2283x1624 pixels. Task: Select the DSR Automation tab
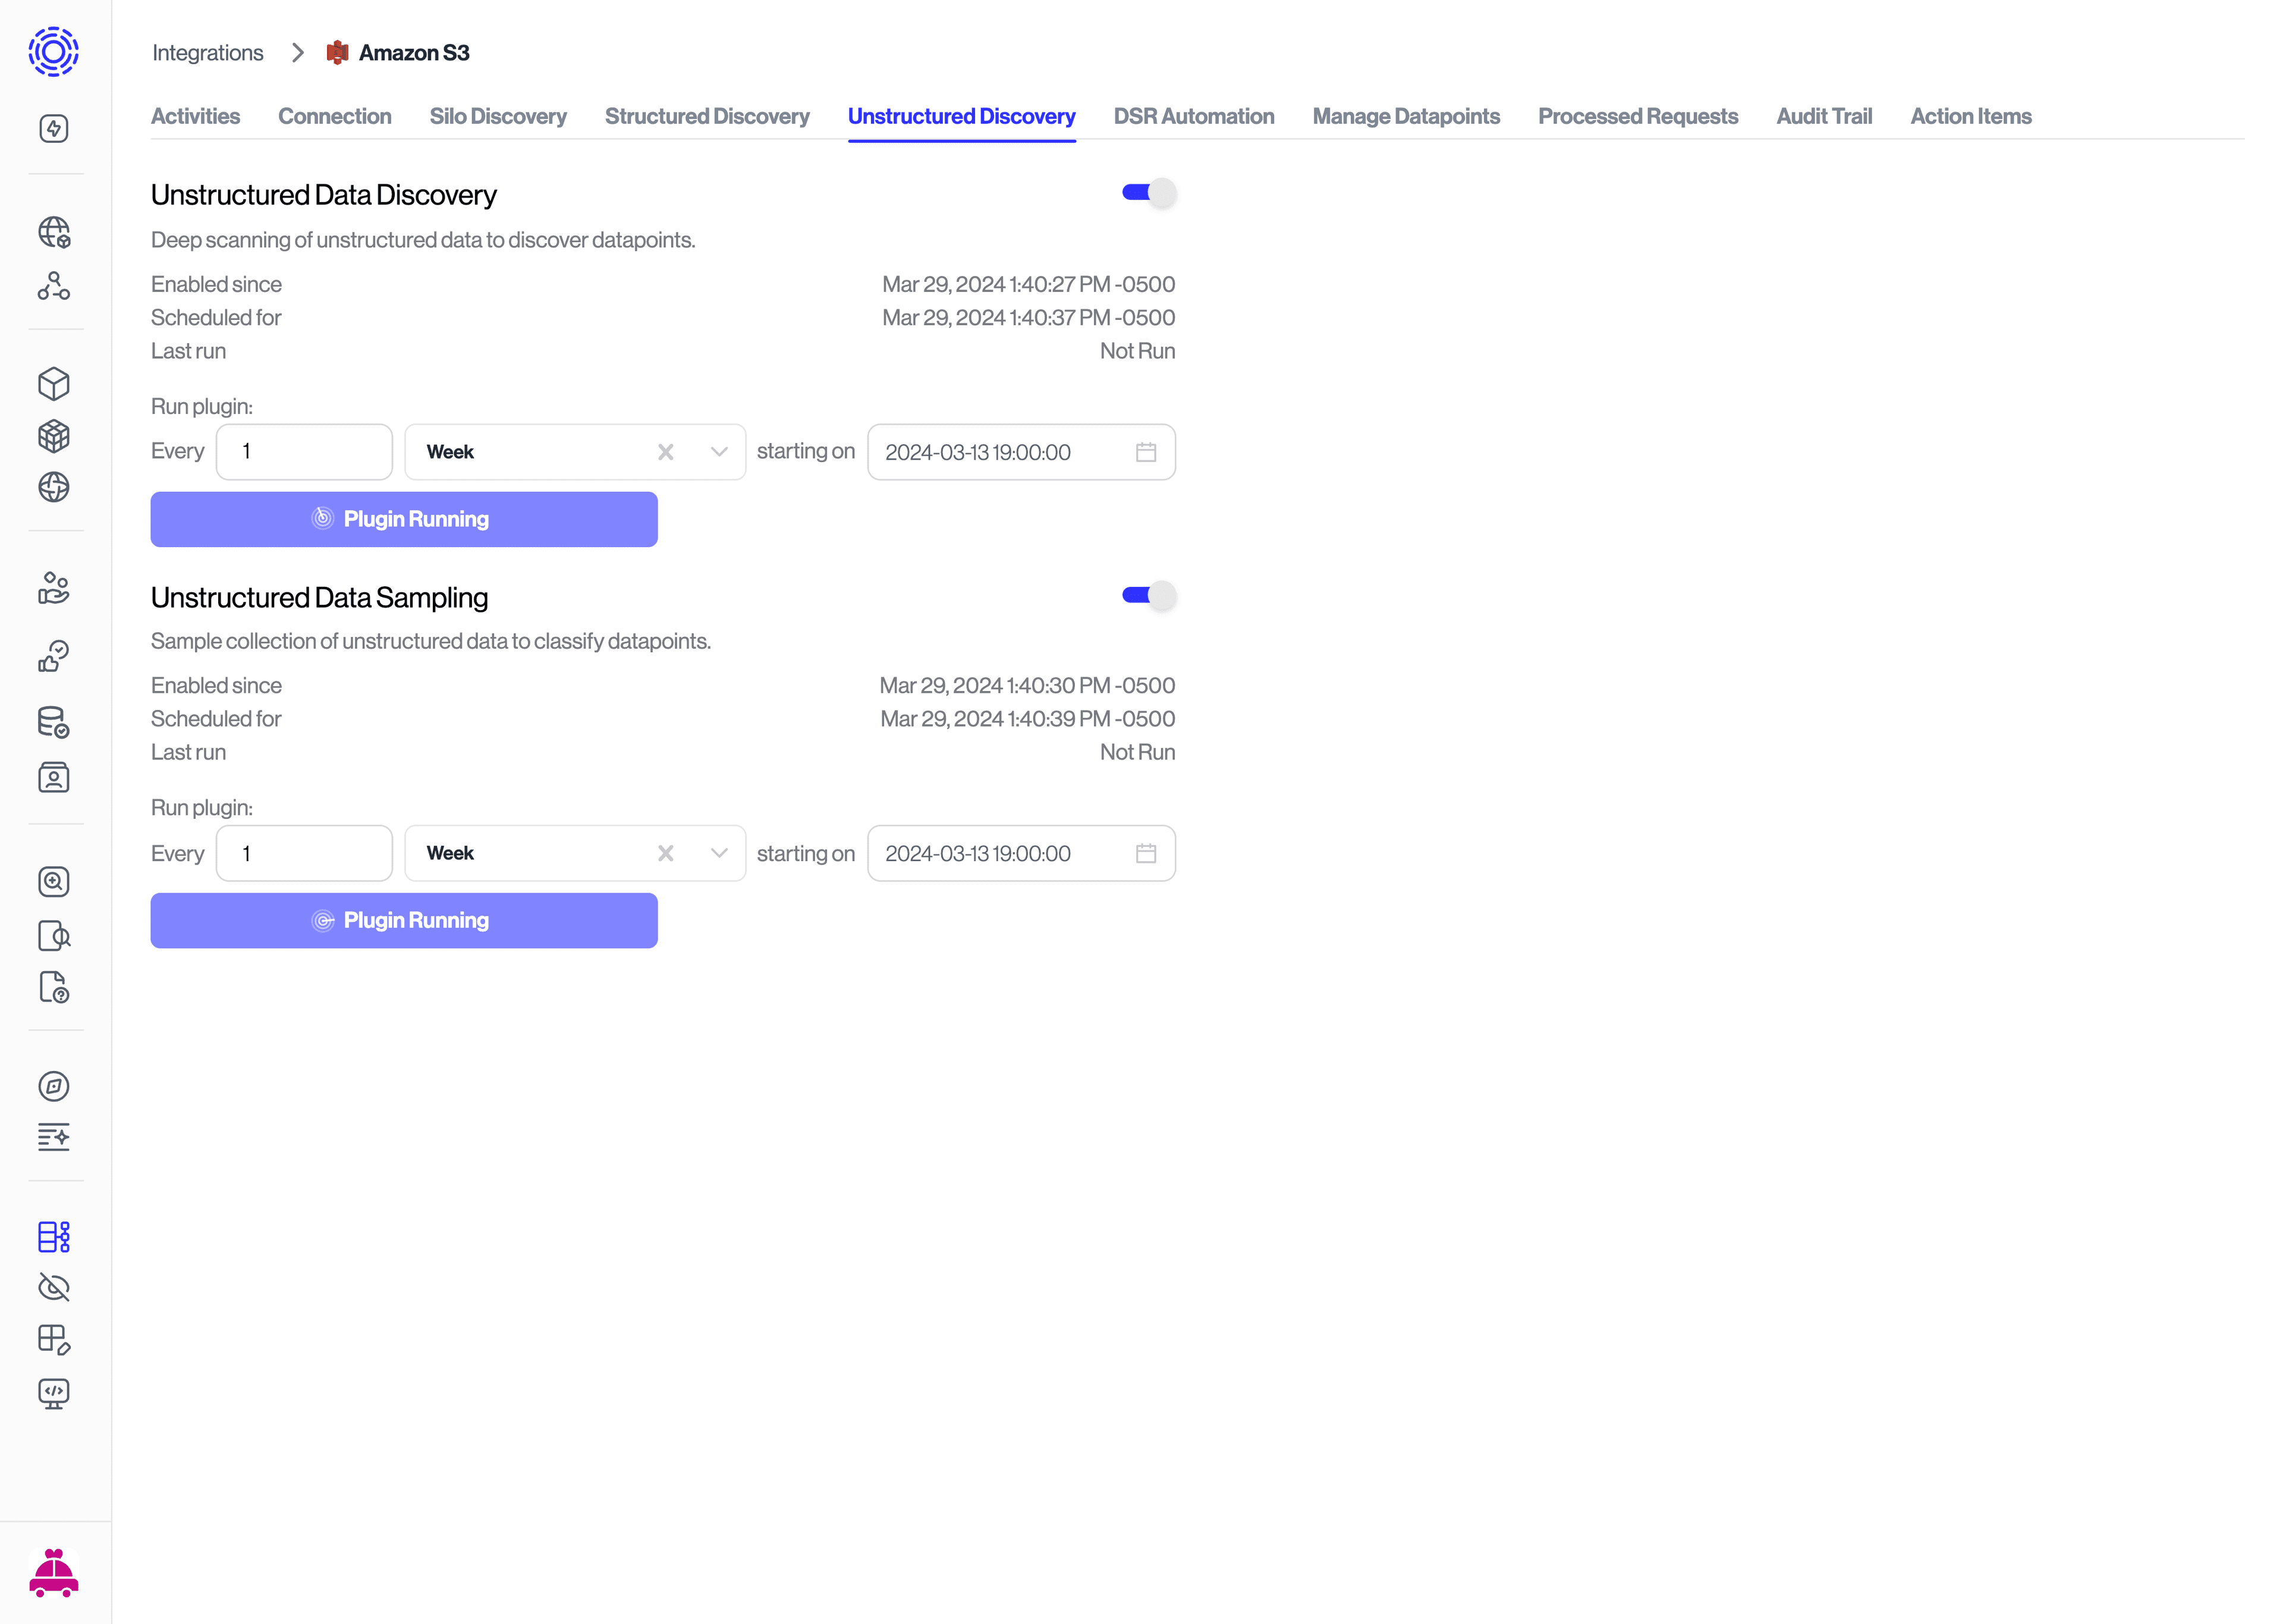[x=1193, y=116]
